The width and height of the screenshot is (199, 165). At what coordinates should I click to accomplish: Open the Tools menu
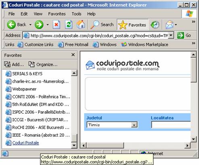point(76,14)
